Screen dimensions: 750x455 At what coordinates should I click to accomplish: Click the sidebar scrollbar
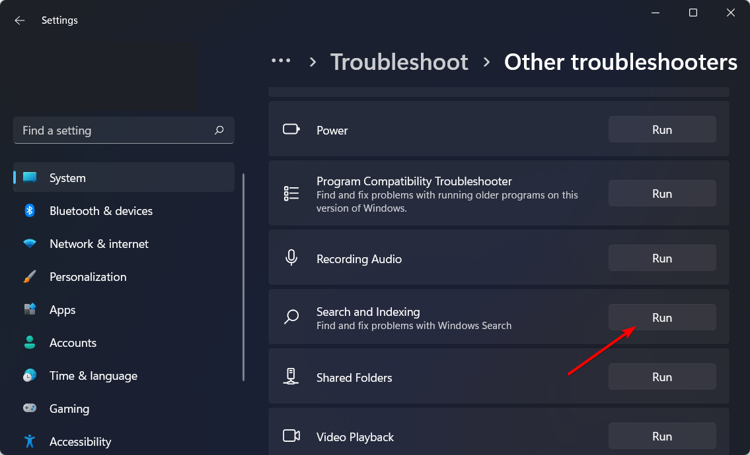[x=243, y=277]
